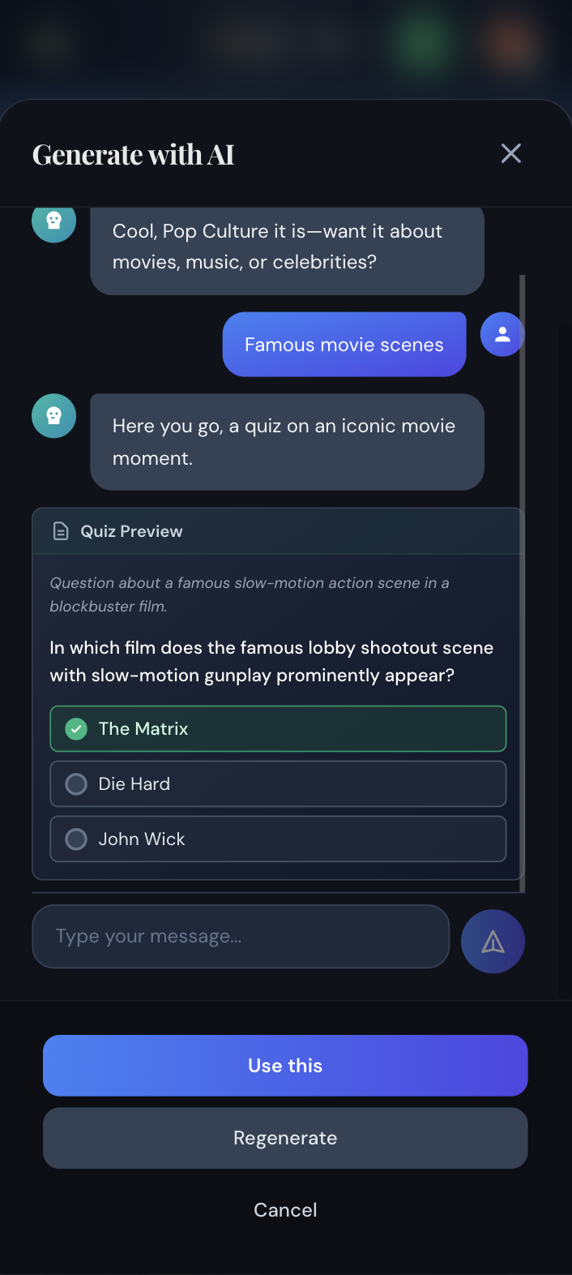Focus the Type your message input field
Viewport: 572px width, 1275px height.
coord(241,937)
